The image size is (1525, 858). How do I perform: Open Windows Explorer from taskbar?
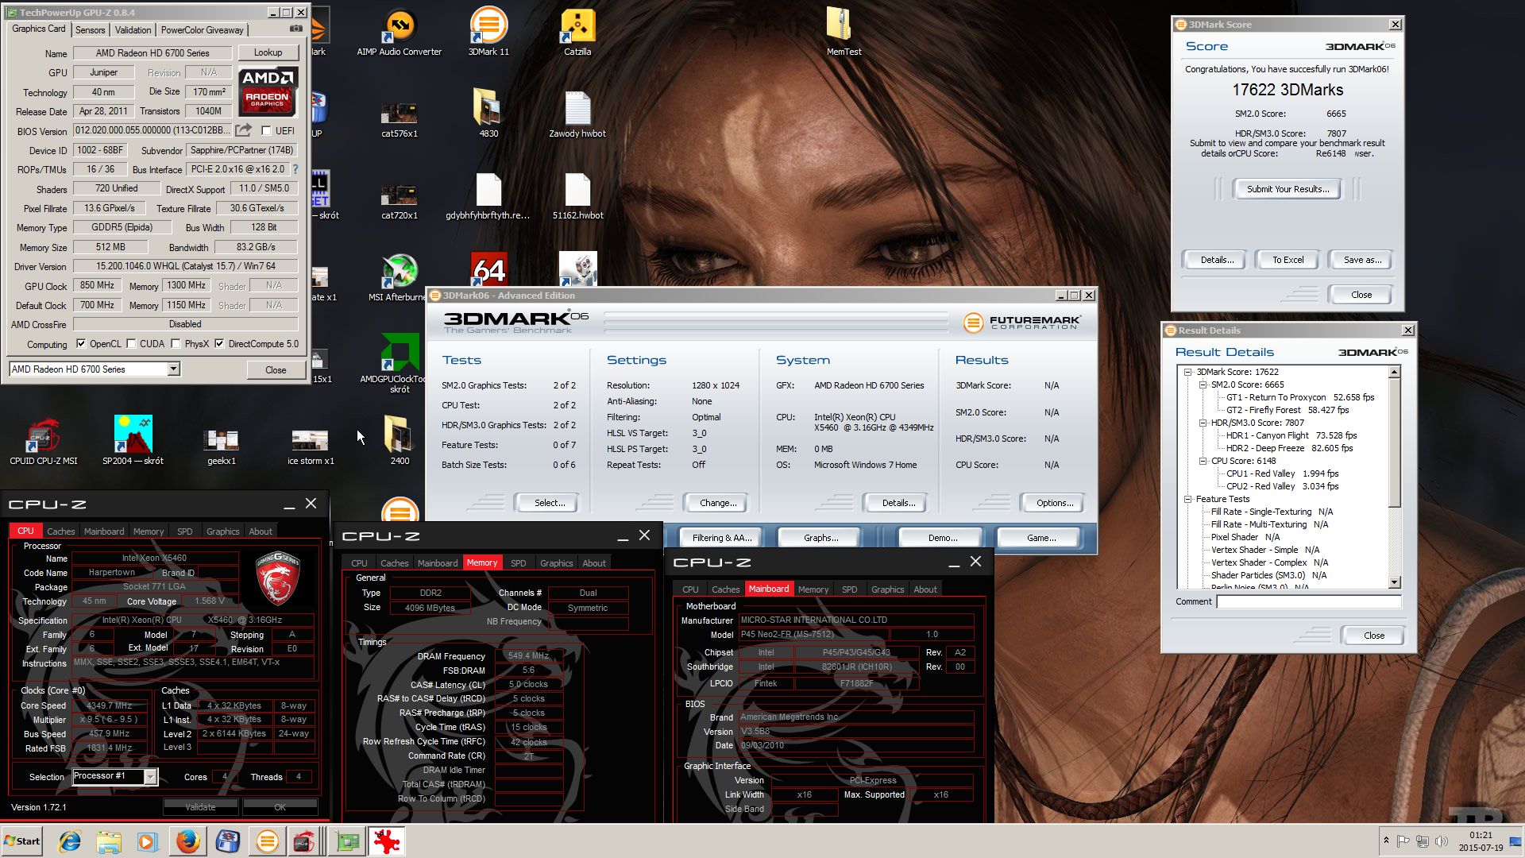[x=109, y=841]
